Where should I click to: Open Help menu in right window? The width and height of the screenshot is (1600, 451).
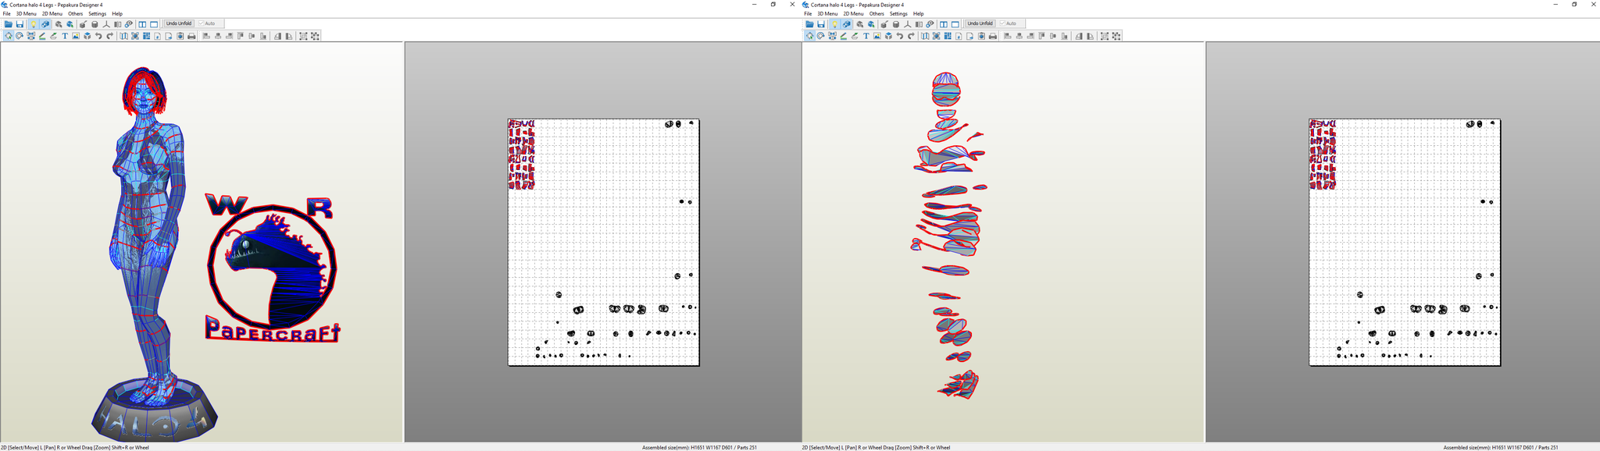click(x=919, y=13)
